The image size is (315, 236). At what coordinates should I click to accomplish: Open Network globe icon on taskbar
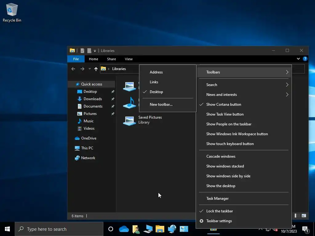[172, 229]
